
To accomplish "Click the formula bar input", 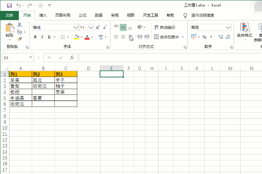I will (170, 58).
